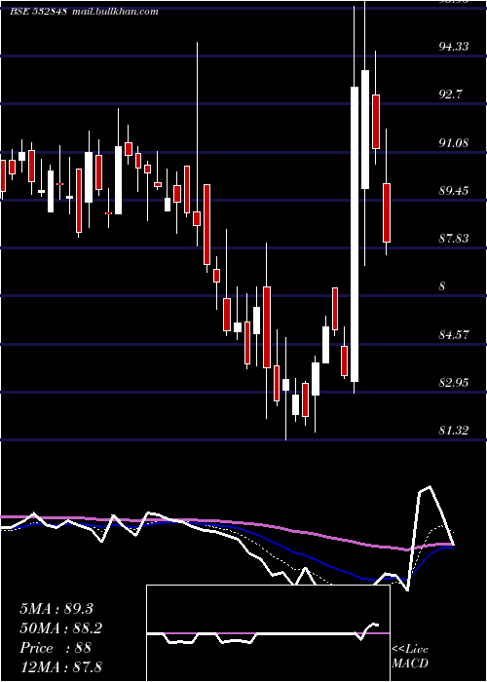Click the Price : 88 readout
This screenshot has height=682, width=487.
click(x=56, y=648)
